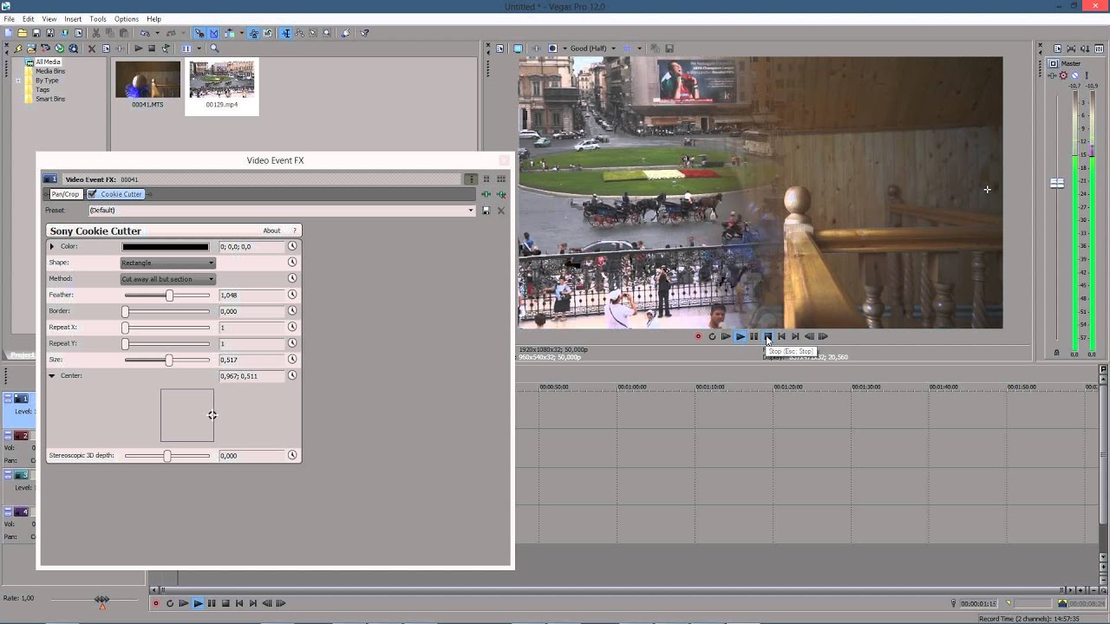Delete preset with the X icon

pos(500,210)
